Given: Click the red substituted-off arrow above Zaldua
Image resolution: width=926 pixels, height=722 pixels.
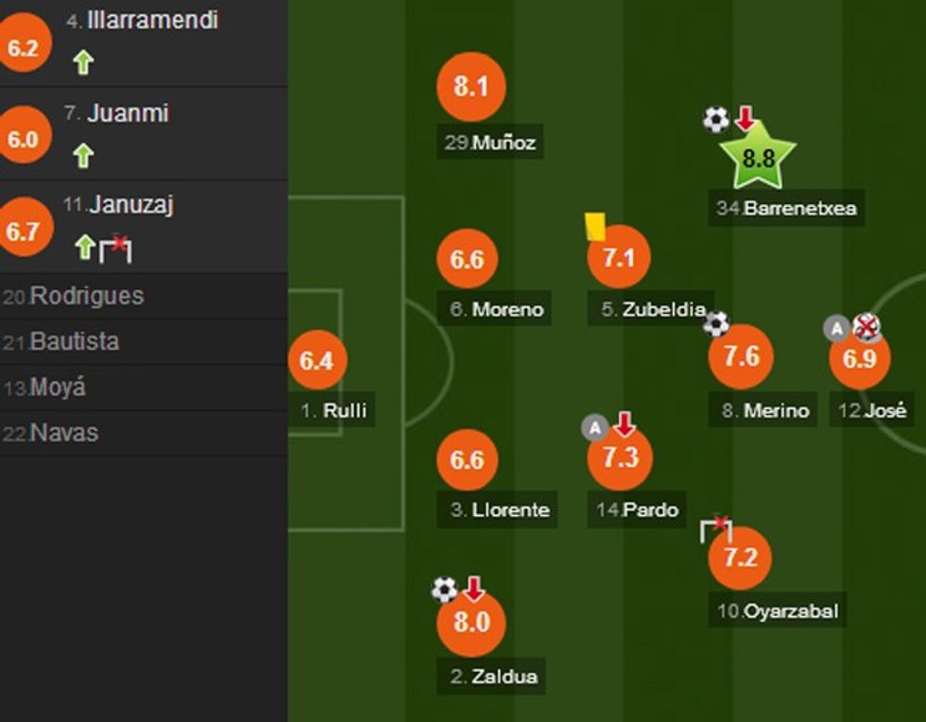Looking at the screenshot, I should coord(473,589).
